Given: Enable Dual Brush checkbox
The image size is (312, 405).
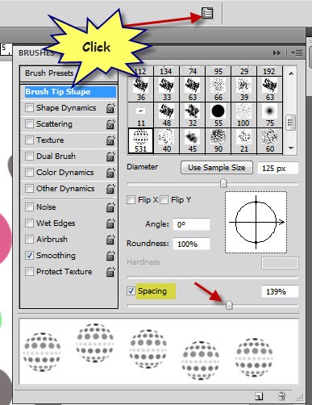Looking at the screenshot, I should [x=29, y=157].
